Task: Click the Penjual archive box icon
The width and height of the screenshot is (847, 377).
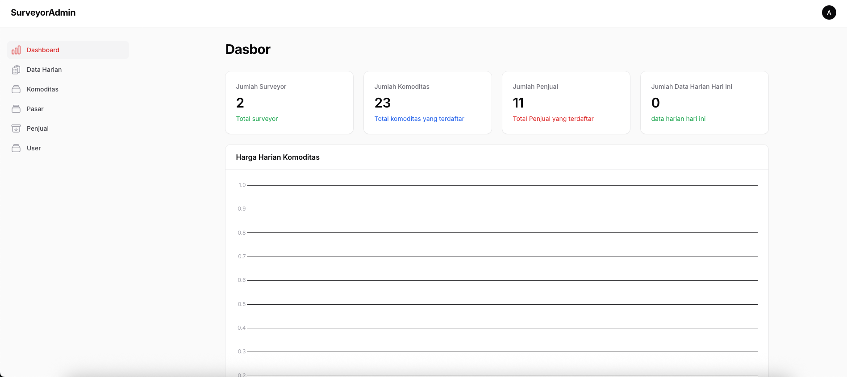Action: tap(16, 128)
